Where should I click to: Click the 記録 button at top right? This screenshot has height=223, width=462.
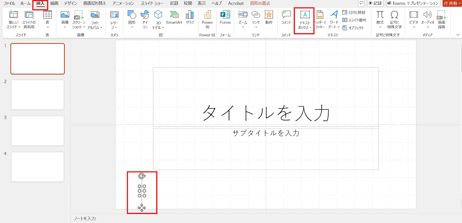(375, 3)
